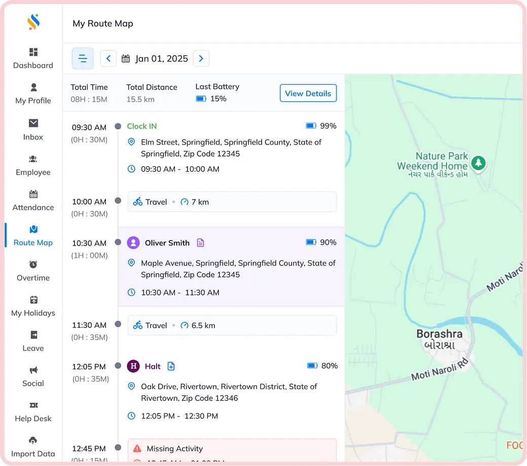Image resolution: width=527 pixels, height=466 pixels.
Task: Click speedometer icon next to 7 km
Action: click(x=184, y=202)
